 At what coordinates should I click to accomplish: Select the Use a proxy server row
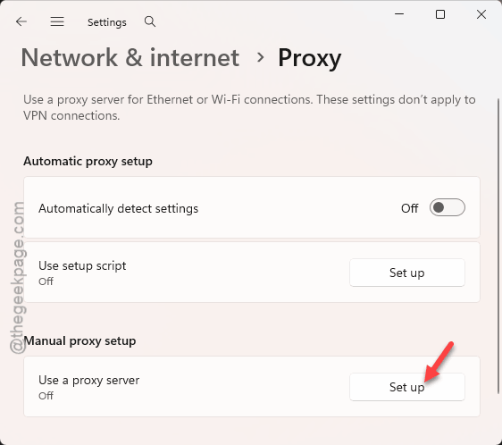(x=252, y=386)
